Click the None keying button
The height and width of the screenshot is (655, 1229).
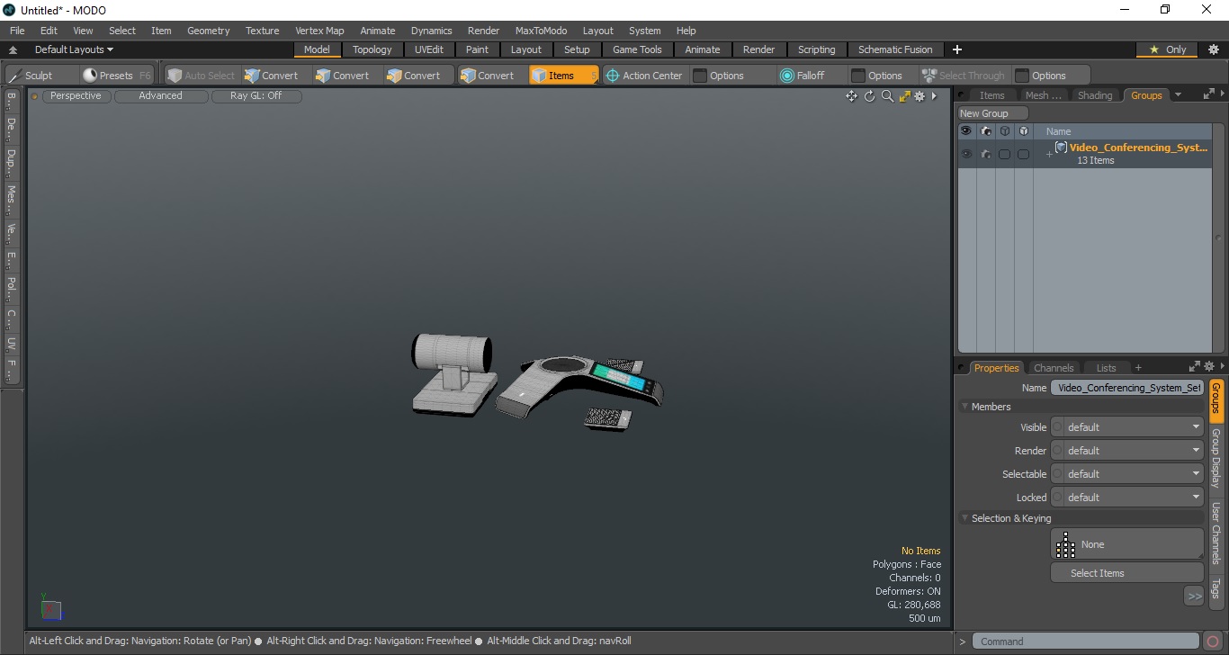[x=1127, y=544]
